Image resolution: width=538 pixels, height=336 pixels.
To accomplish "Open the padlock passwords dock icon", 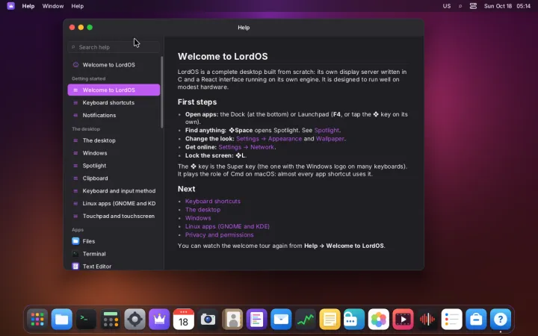I will click(x=354, y=320).
